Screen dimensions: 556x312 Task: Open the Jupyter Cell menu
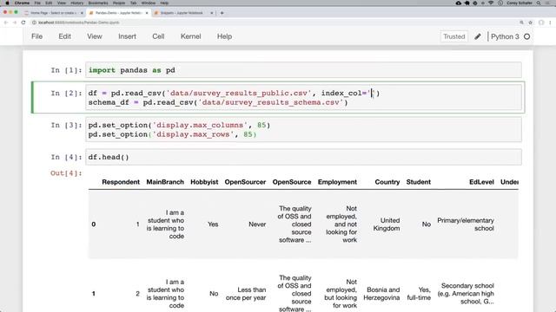tap(158, 36)
